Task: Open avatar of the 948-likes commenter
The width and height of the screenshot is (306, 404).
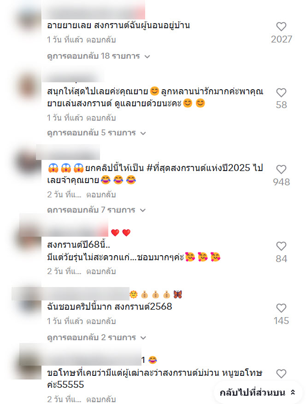Action: [29, 161]
